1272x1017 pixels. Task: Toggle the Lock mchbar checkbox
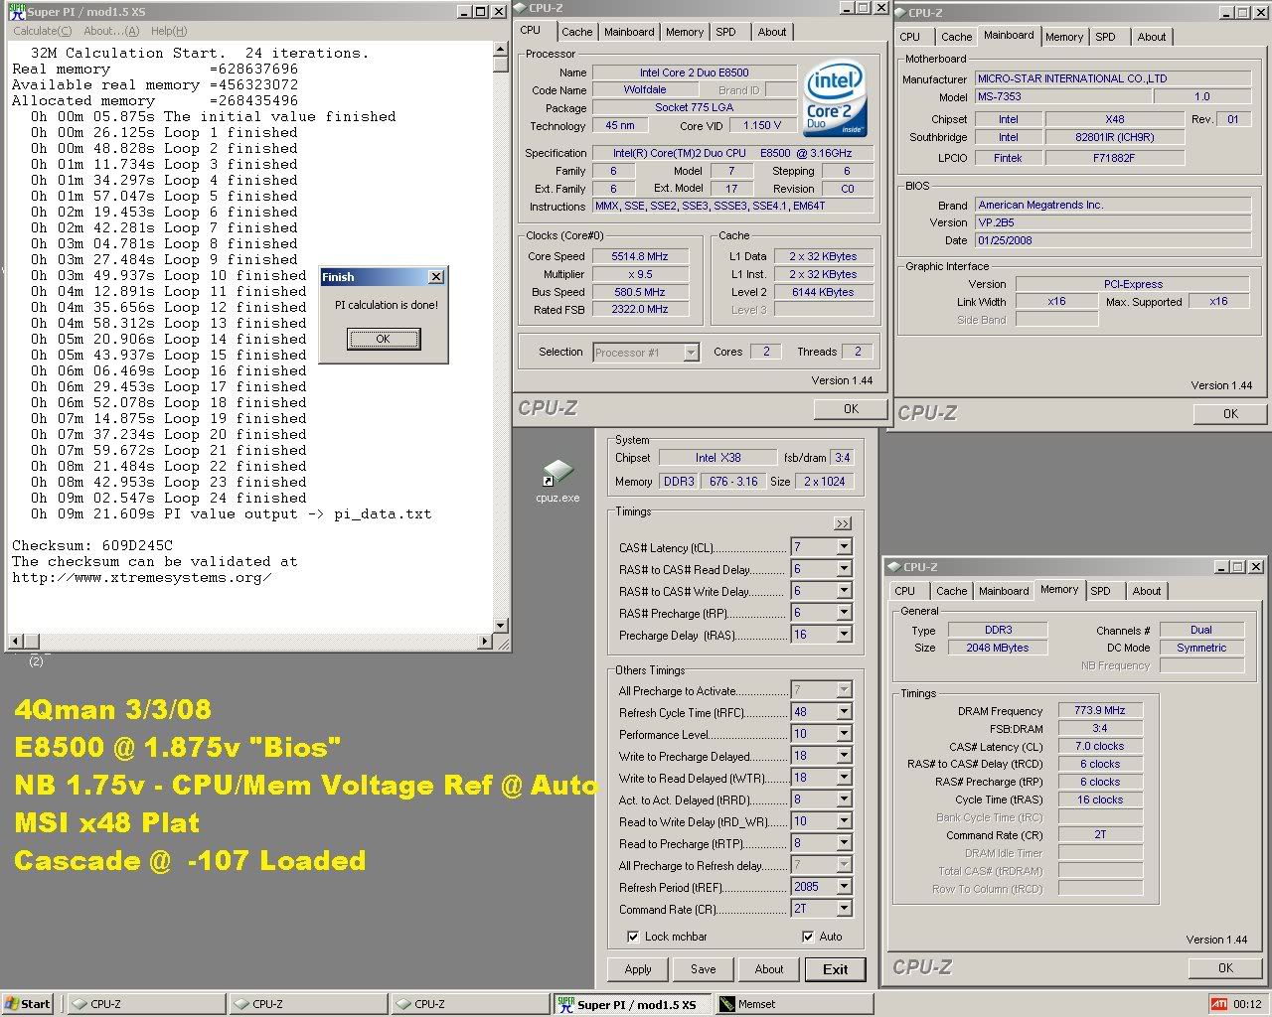point(633,937)
